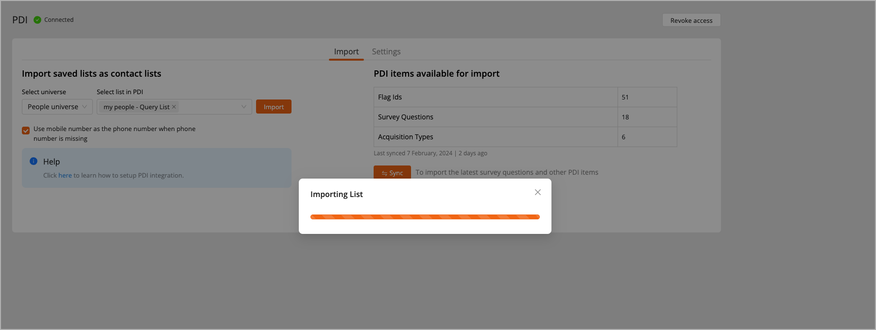Click the orange Import button

274,107
